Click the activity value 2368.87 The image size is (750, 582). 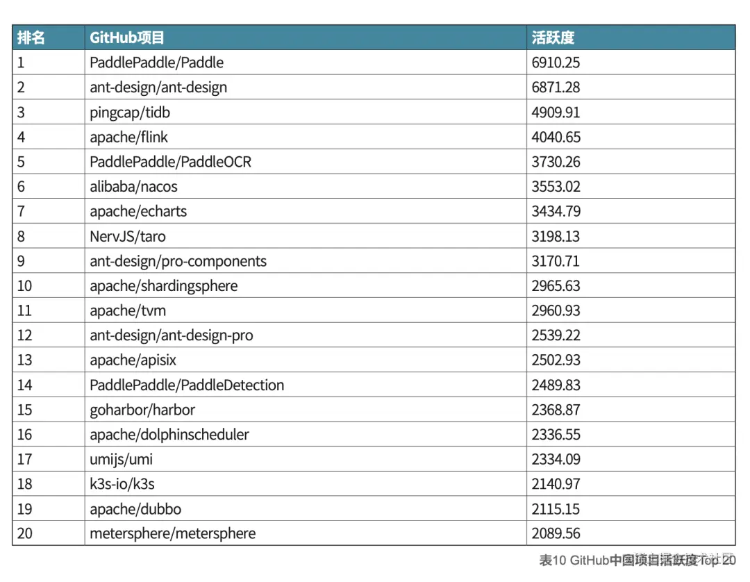pyautogui.click(x=556, y=410)
